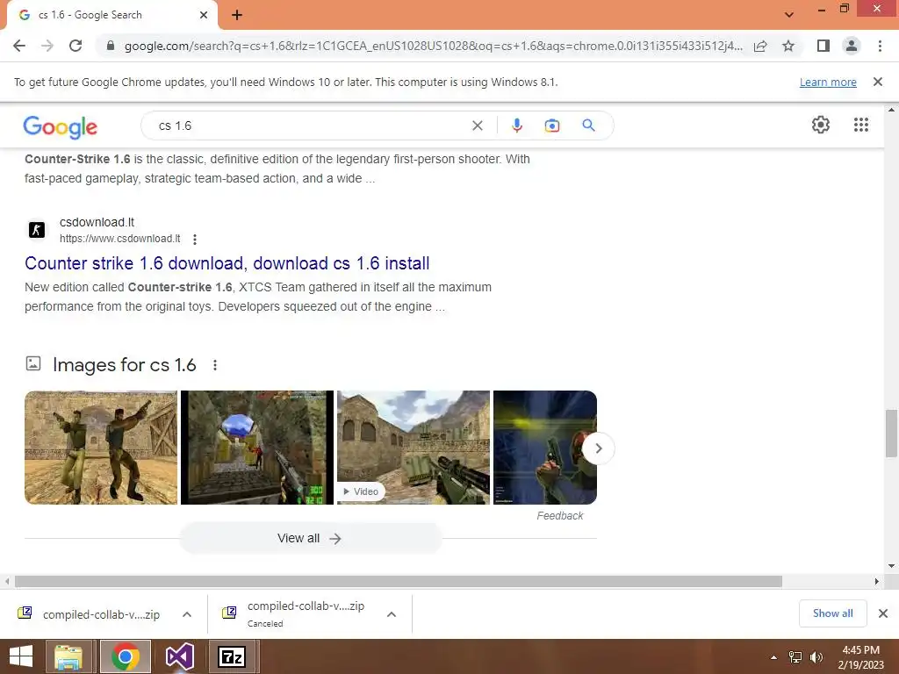The height and width of the screenshot is (674, 899).
Task: Open the Chrome side panel icon
Action: (823, 46)
